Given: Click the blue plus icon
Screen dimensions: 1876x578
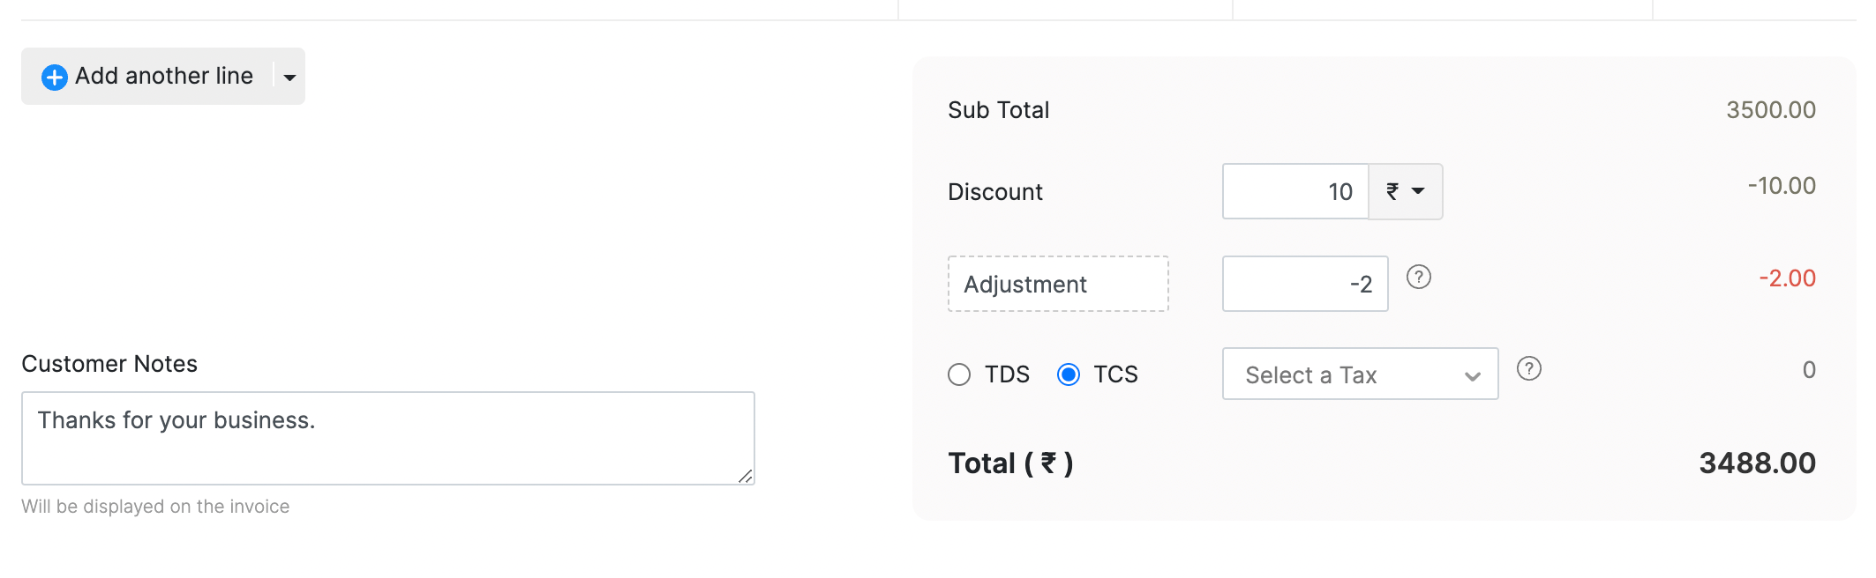Looking at the screenshot, I should (55, 78).
